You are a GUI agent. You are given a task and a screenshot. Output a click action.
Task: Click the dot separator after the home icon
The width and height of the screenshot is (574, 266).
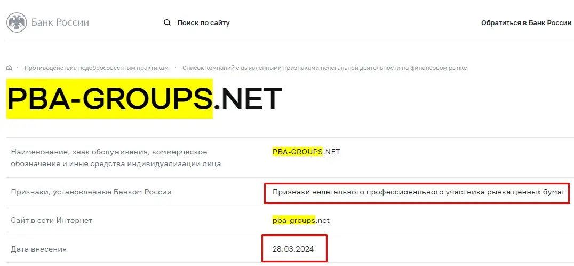[x=18, y=68]
